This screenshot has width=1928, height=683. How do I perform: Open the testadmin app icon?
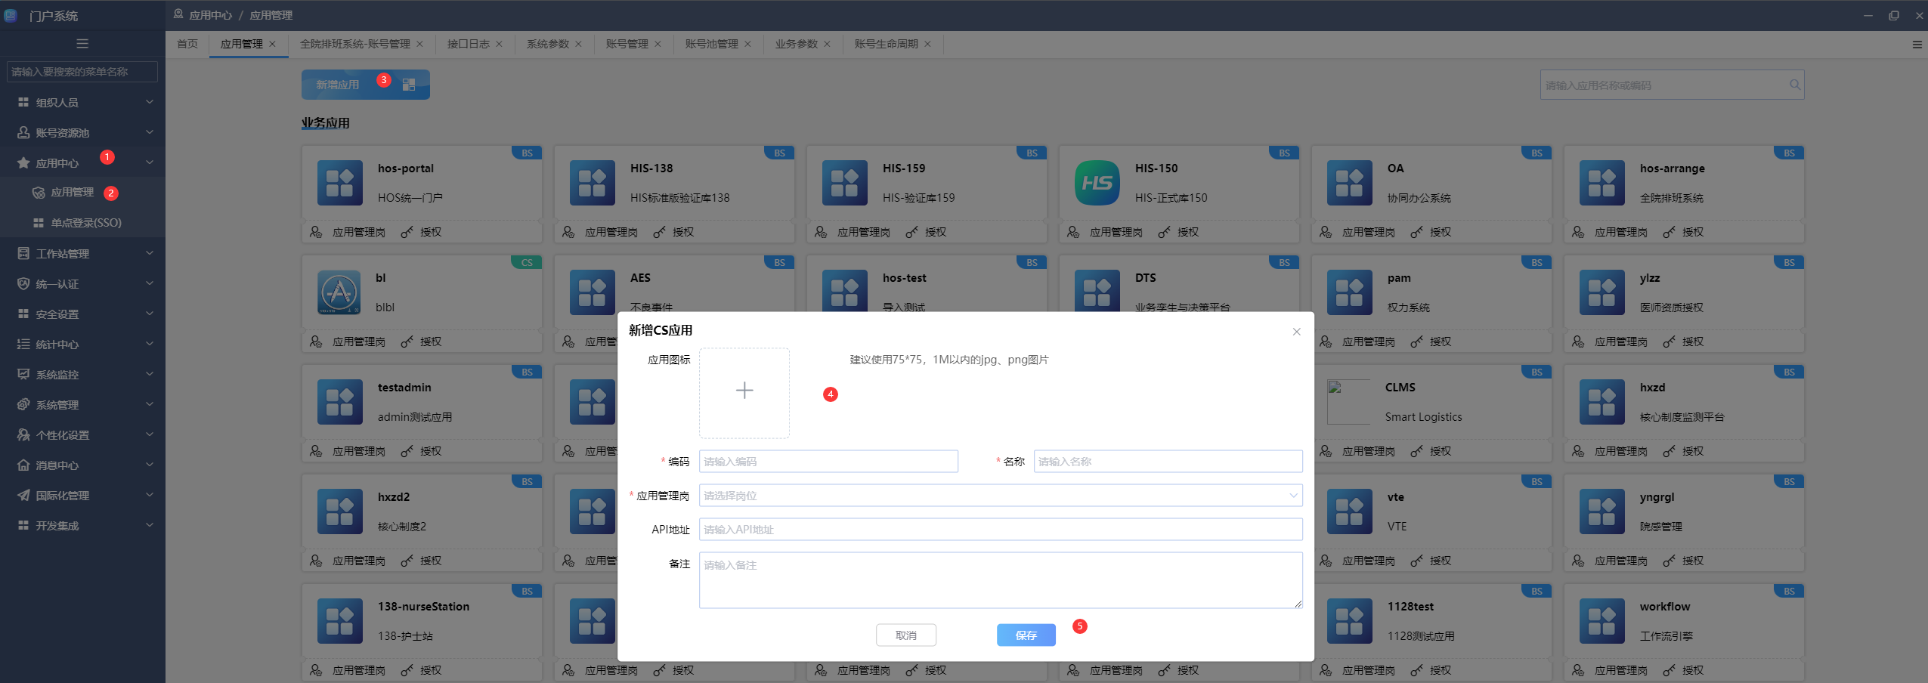pyautogui.click(x=340, y=402)
